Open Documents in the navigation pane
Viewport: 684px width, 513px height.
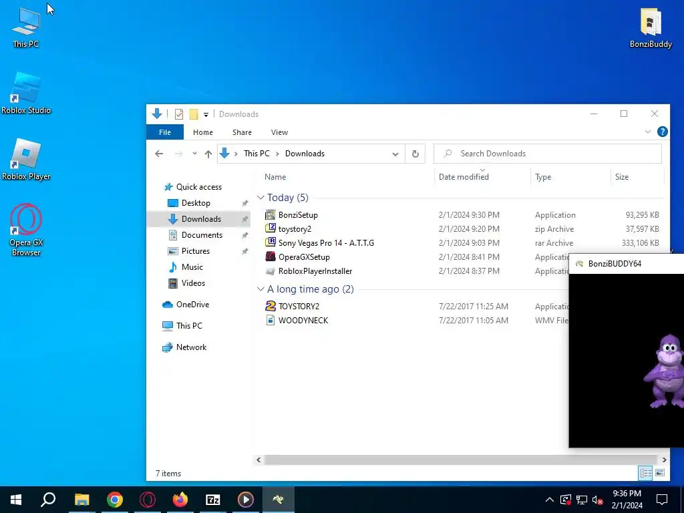point(202,234)
